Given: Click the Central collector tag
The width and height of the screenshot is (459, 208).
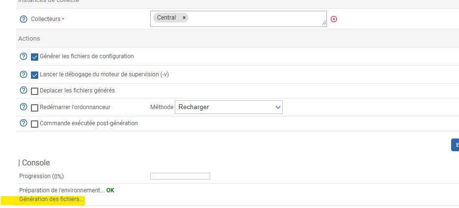Looking at the screenshot, I should [166, 18].
